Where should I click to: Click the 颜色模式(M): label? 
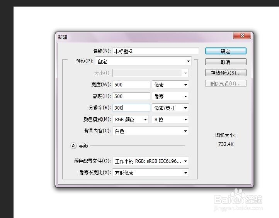click(x=97, y=119)
